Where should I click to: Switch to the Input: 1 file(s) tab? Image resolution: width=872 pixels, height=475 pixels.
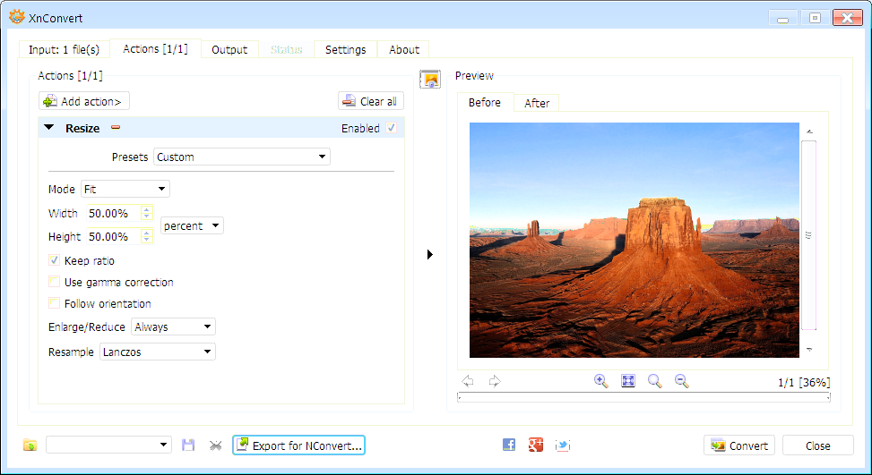click(64, 49)
